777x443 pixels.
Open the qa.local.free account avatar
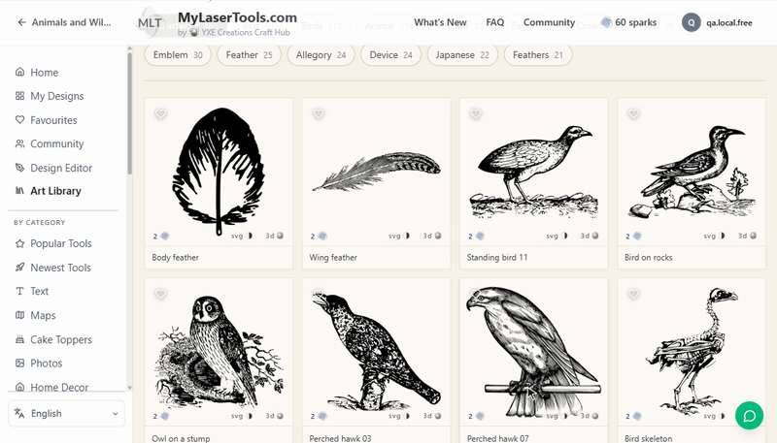pos(691,22)
